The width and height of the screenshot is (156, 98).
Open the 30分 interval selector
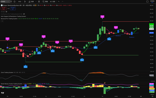click(x=20, y=2)
